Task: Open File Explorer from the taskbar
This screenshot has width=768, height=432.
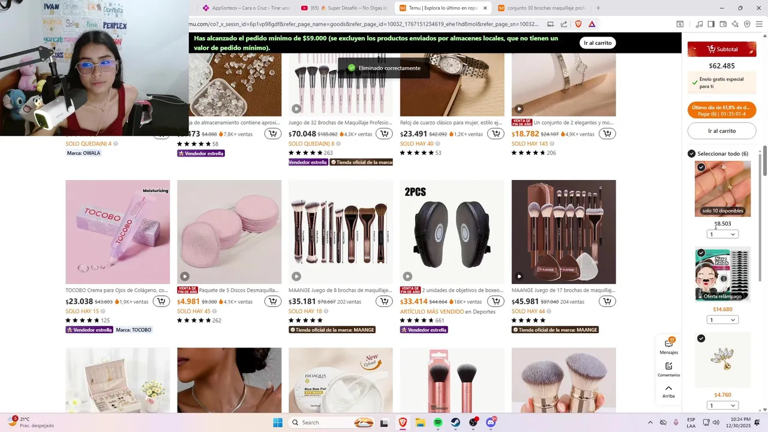Action: (420, 422)
